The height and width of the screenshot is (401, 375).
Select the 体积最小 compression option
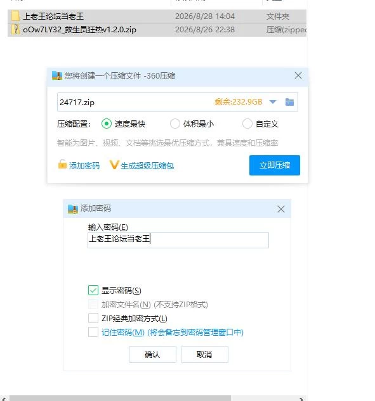pos(175,124)
